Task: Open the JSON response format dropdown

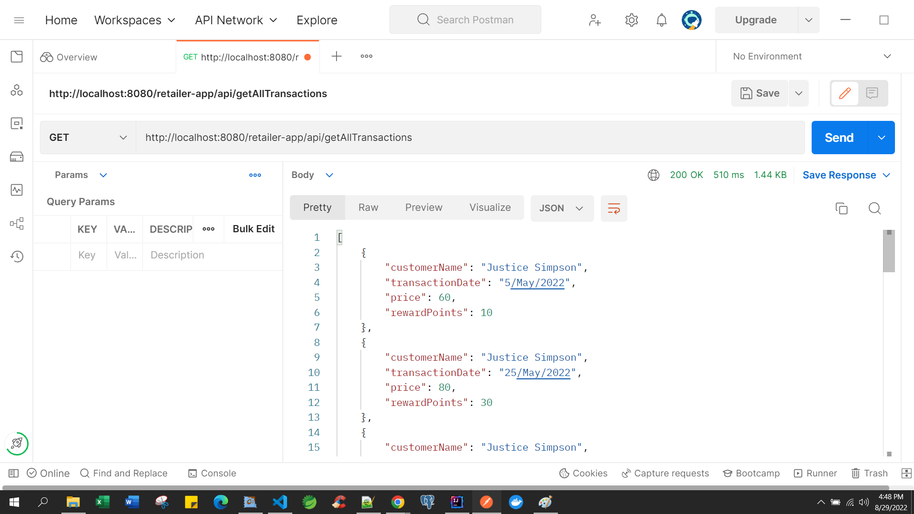Action: pyautogui.click(x=562, y=208)
